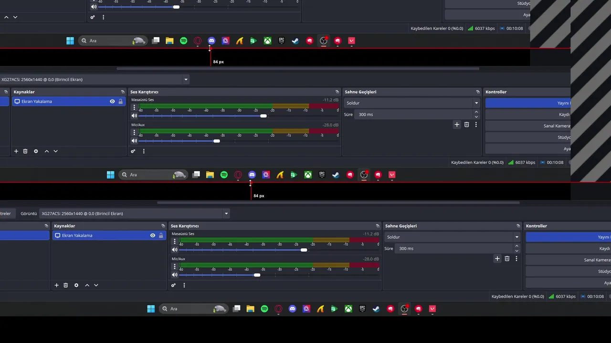Increase Süre with middle copy's up stepper

pos(476,112)
